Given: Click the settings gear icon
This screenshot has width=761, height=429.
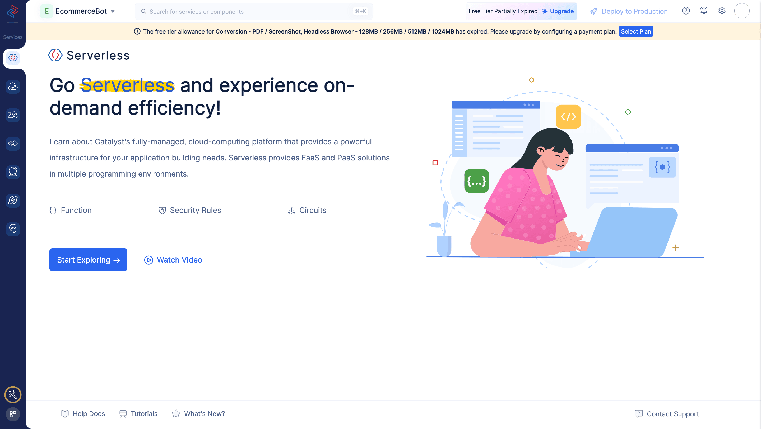Looking at the screenshot, I should tap(722, 11).
